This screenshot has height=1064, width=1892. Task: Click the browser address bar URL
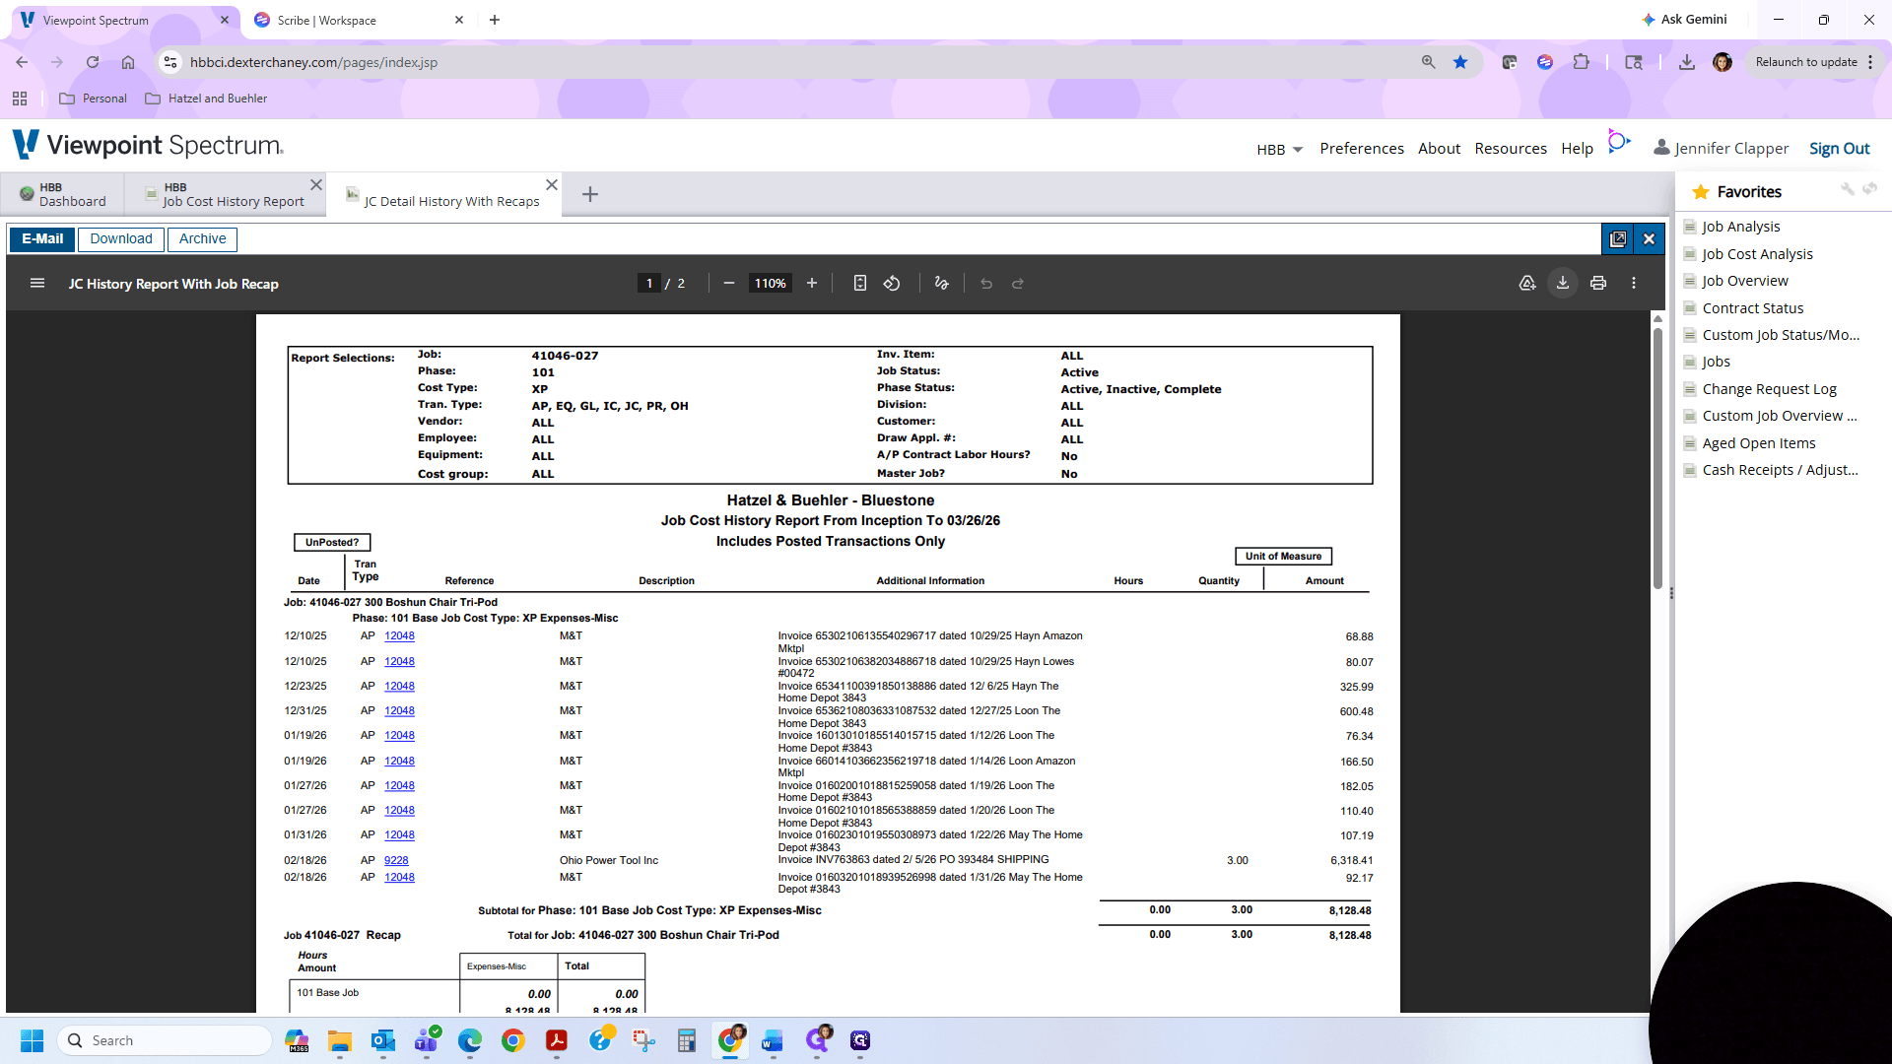[313, 62]
